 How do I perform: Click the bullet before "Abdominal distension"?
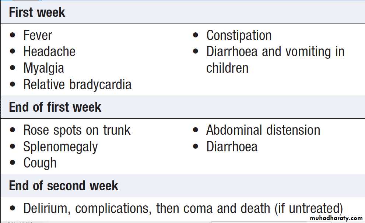196,130
